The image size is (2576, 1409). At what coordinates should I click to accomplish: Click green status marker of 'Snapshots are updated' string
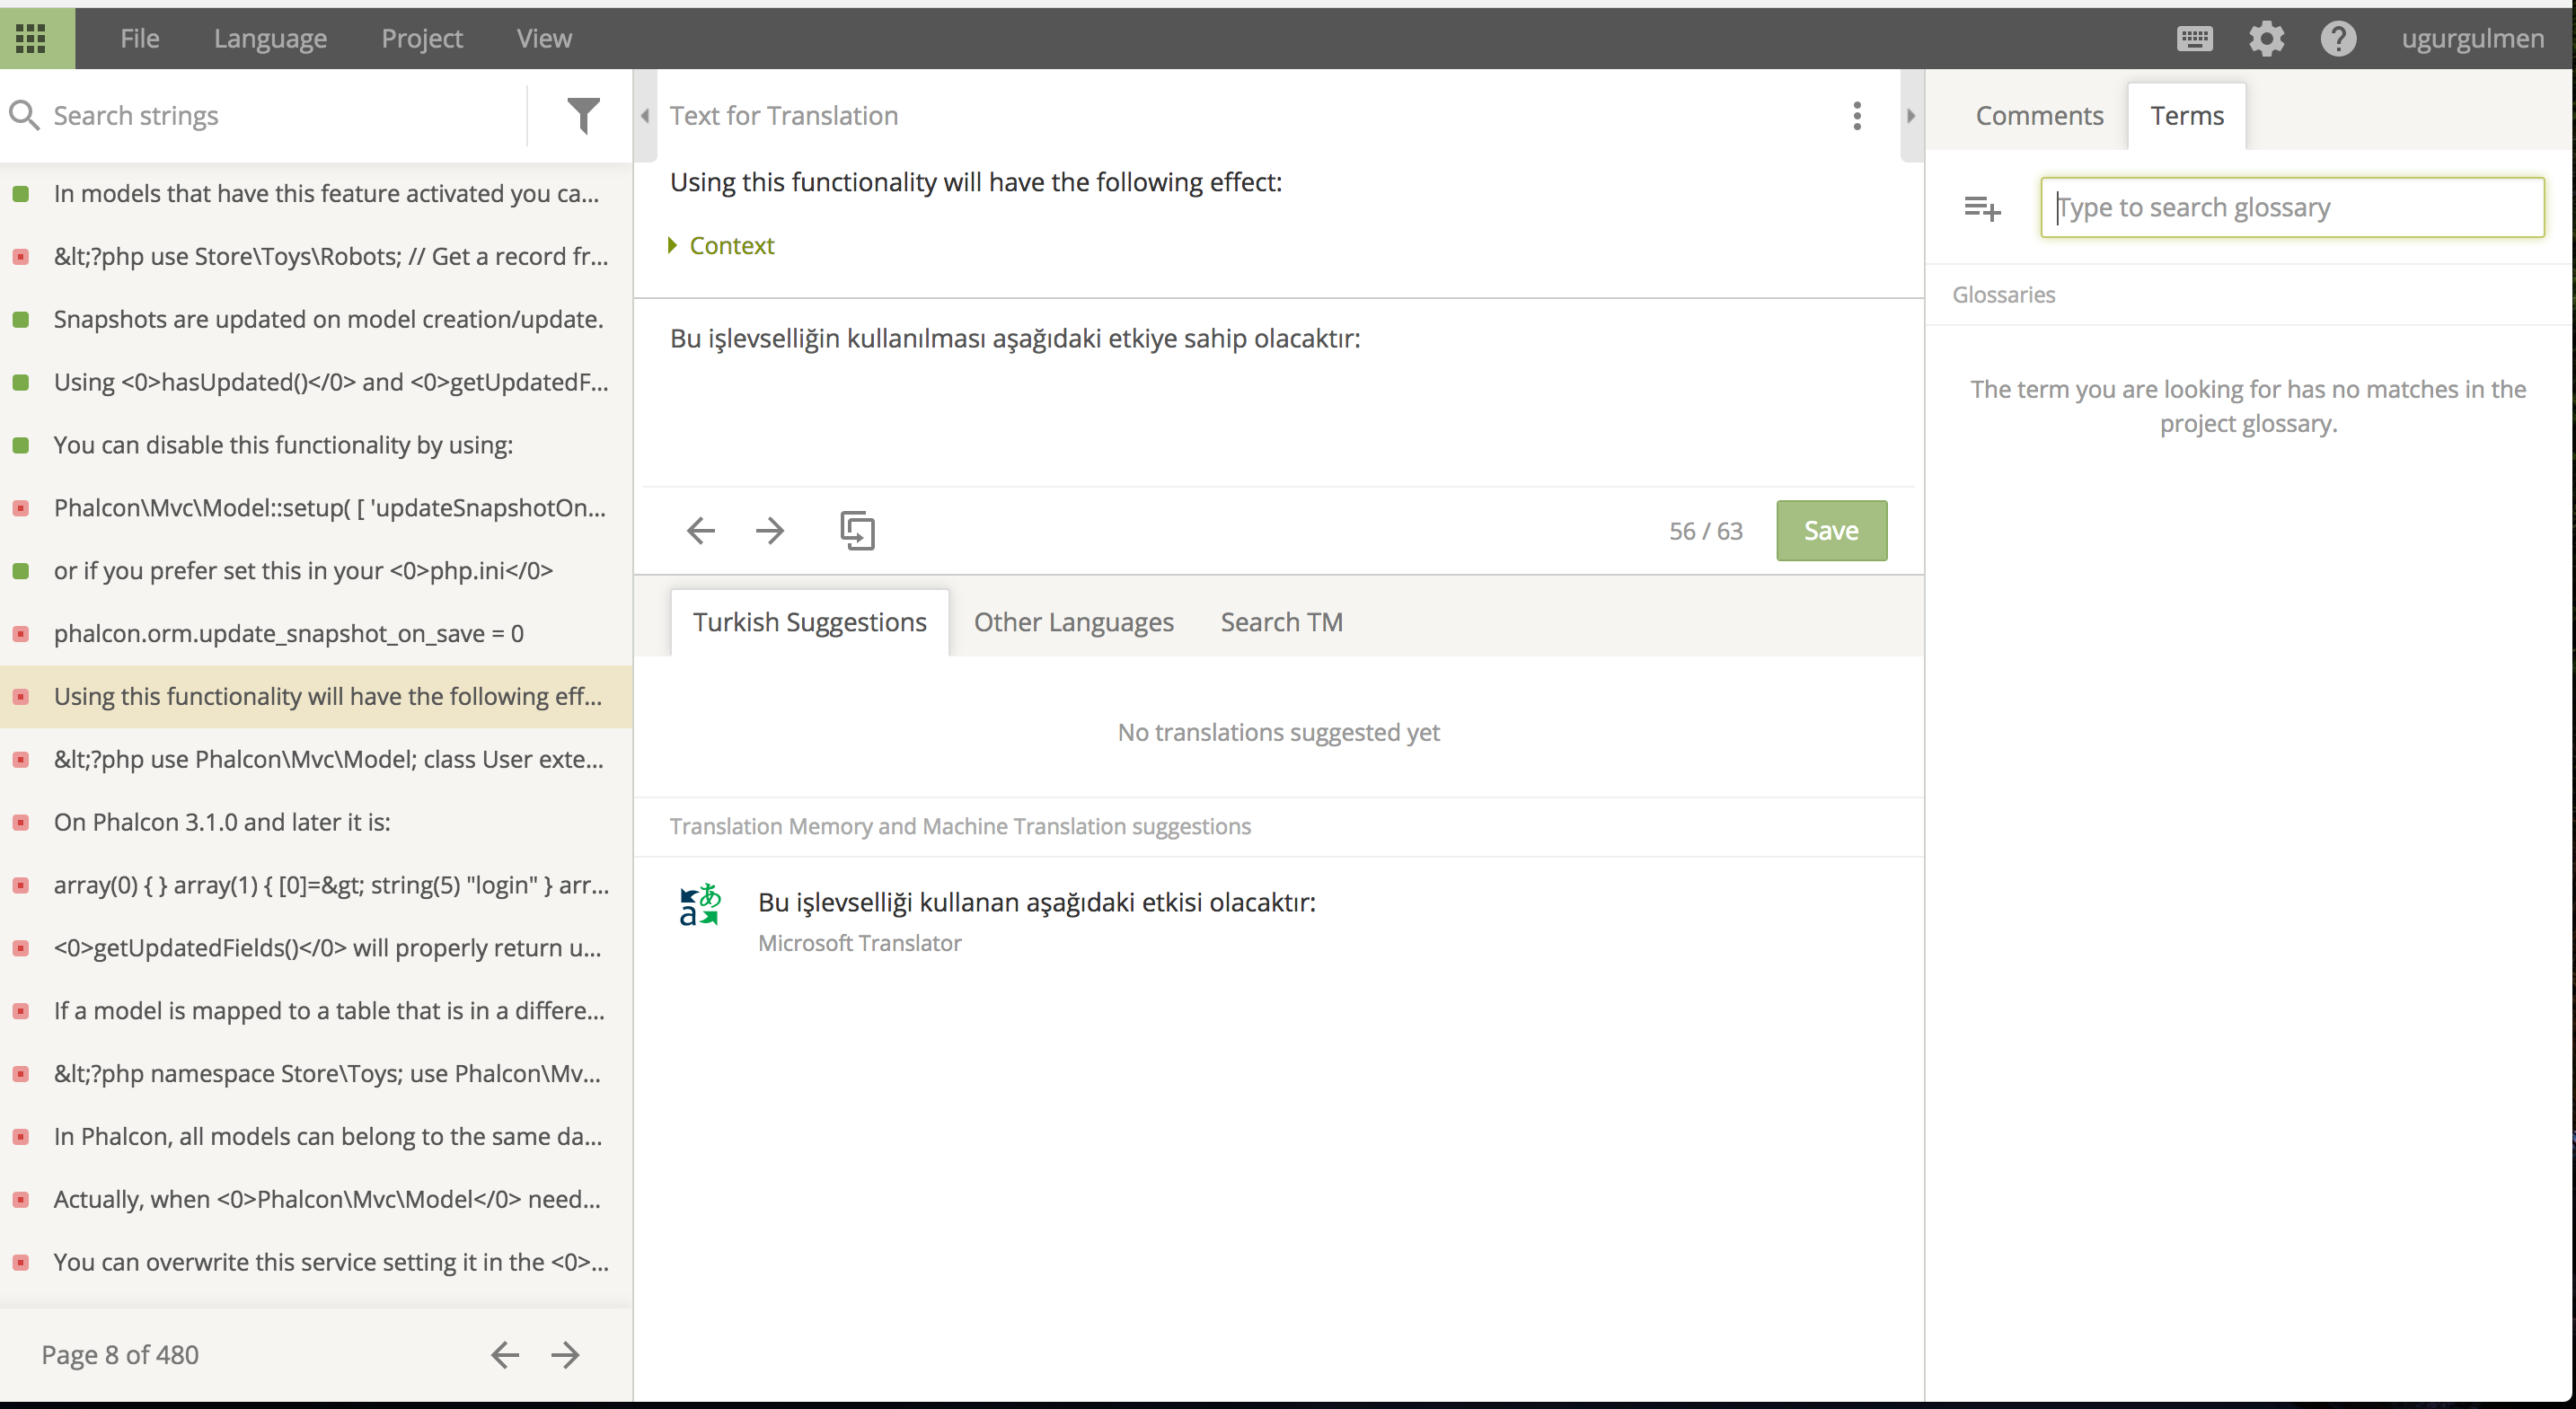point(20,320)
